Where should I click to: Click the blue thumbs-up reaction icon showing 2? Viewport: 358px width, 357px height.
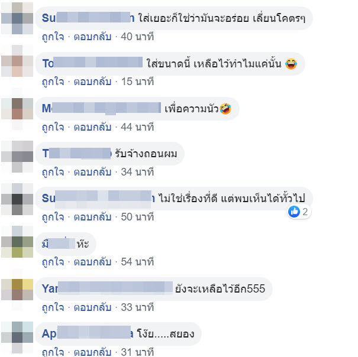[x=294, y=212]
